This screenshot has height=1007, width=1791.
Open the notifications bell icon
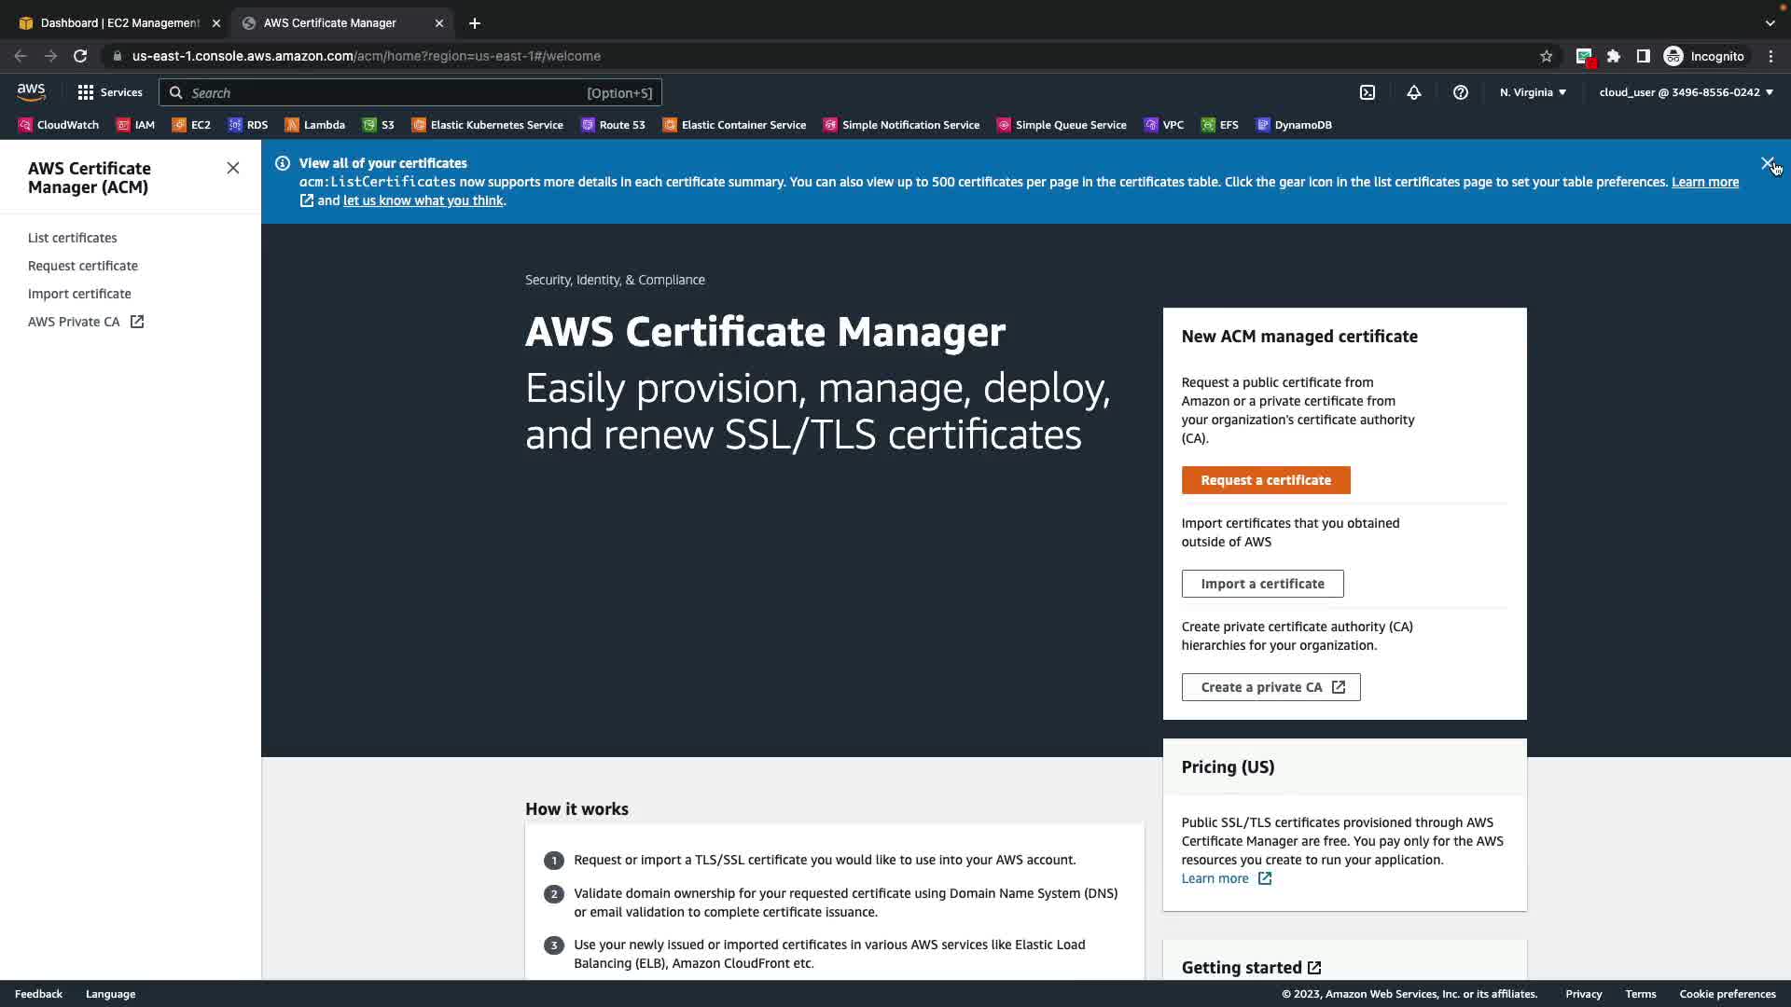click(1413, 92)
